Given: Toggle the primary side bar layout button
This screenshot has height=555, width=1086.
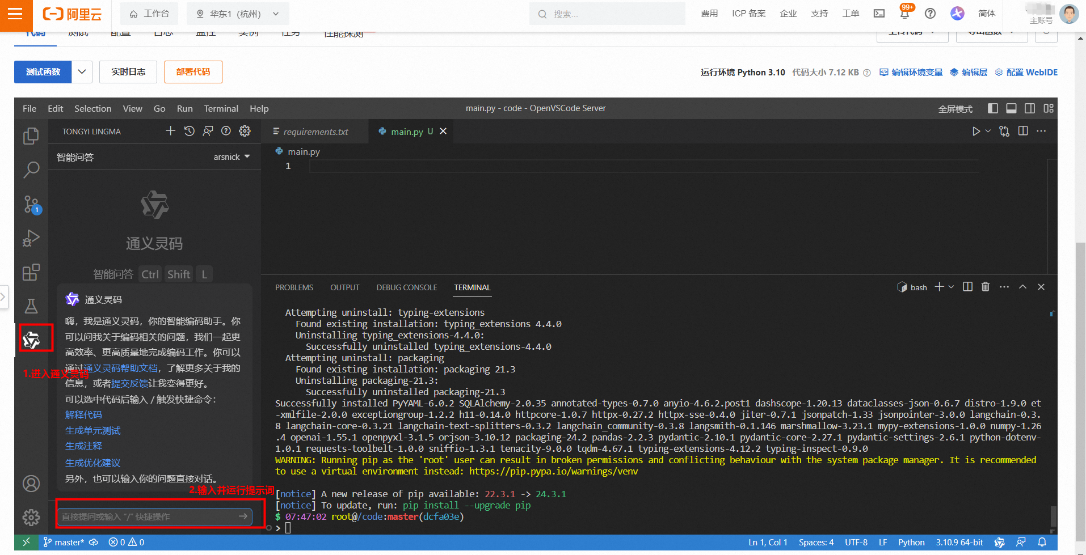Looking at the screenshot, I should coord(992,108).
